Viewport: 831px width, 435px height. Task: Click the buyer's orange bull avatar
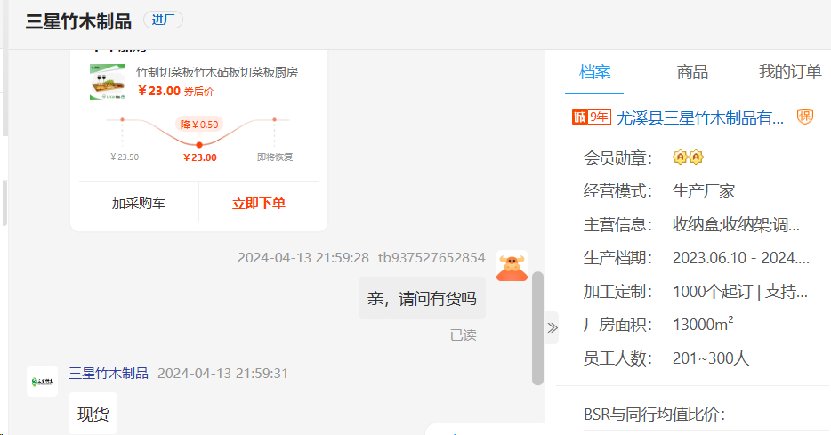click(x=512, y=266)
